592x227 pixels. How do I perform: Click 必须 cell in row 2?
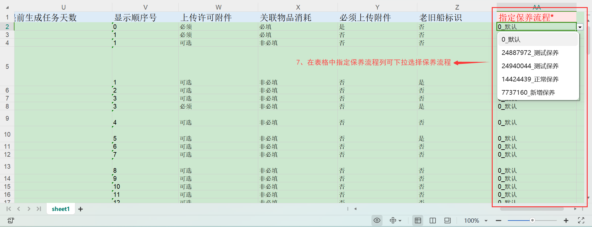pos(218,27)
